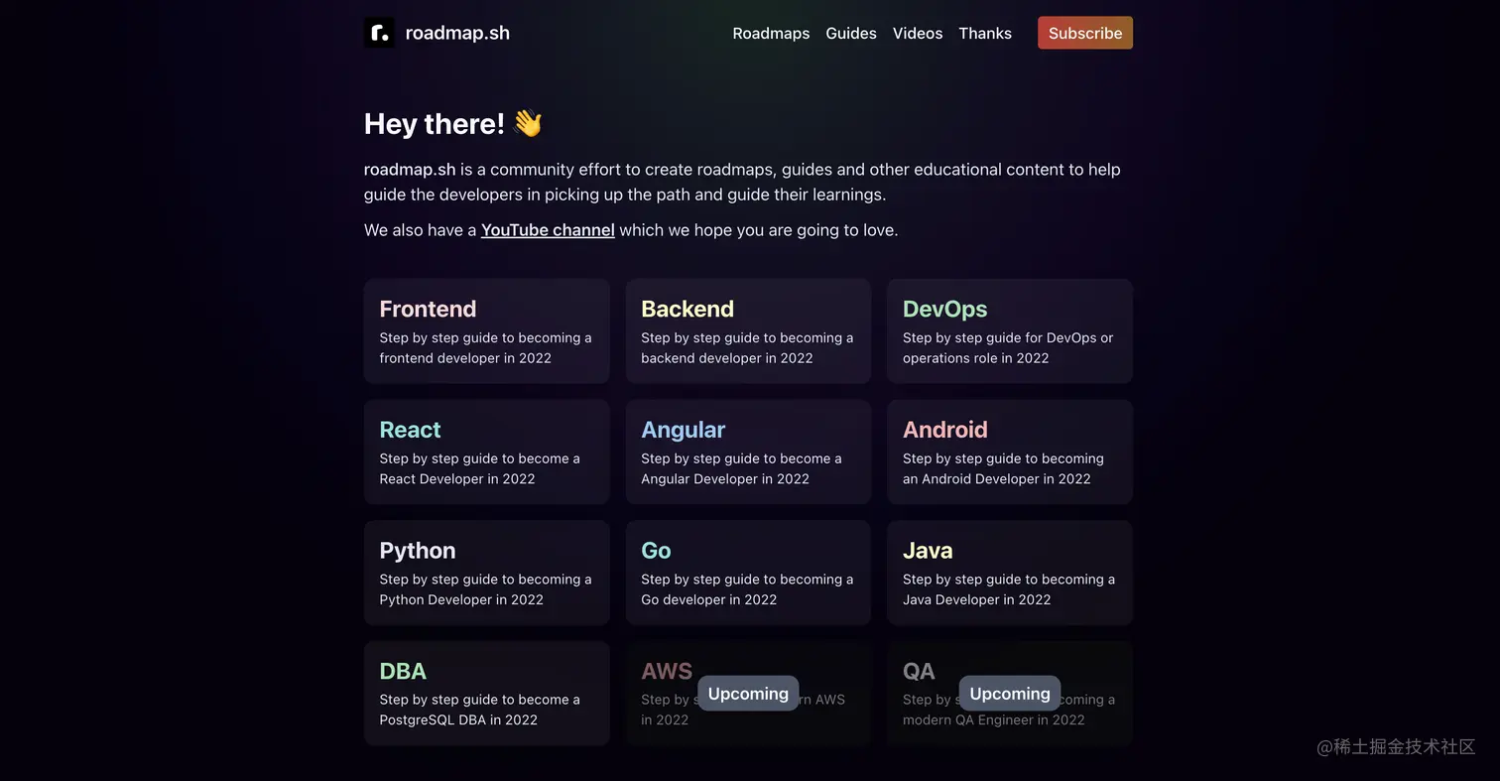Choose the Java roadmap card
Screen dimensions: 1500x781
coord(1010,573)
